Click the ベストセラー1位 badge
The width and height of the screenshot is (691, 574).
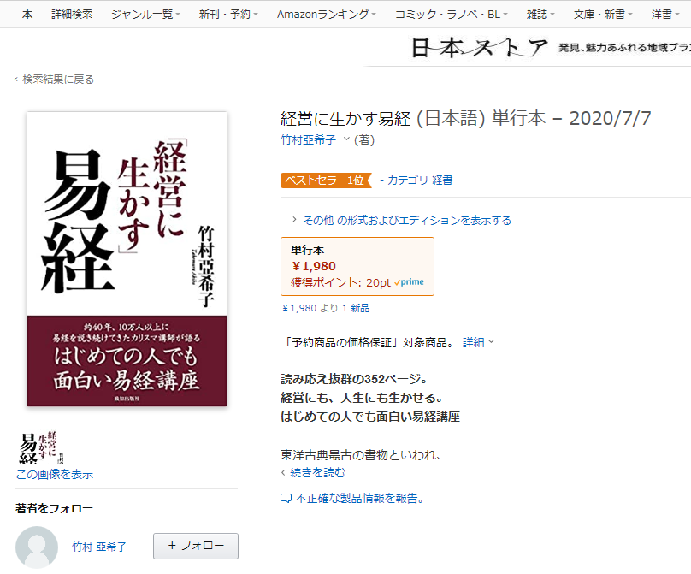tap(326, 180)
